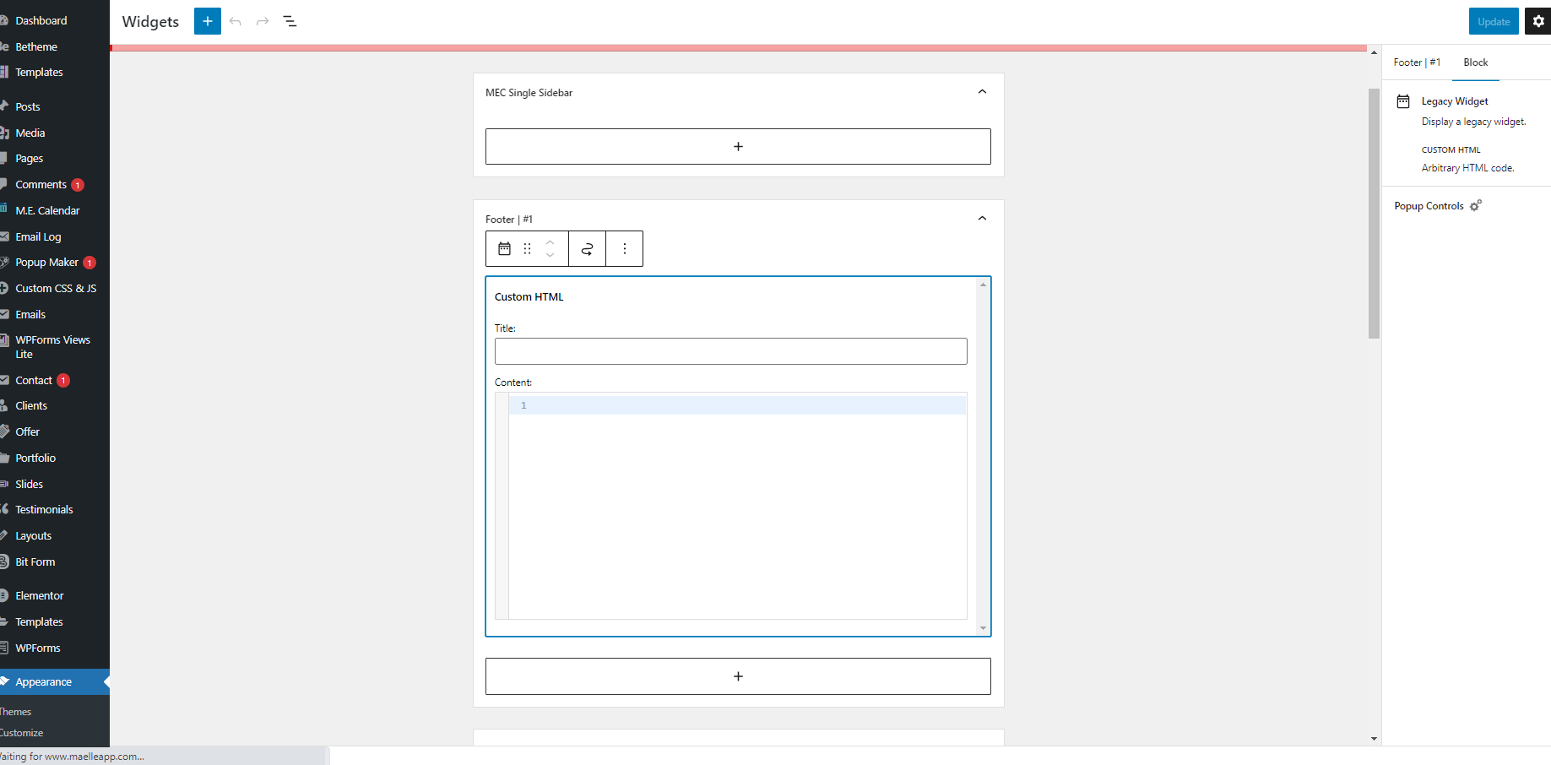Open the Contact menu item
The image size is (1551, 765).
34,380
